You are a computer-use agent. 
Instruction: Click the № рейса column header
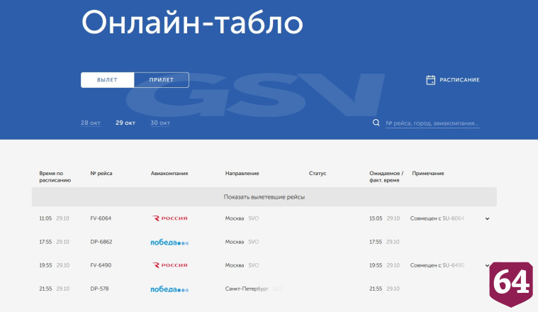pyautogui.click(x=101, y=173)
